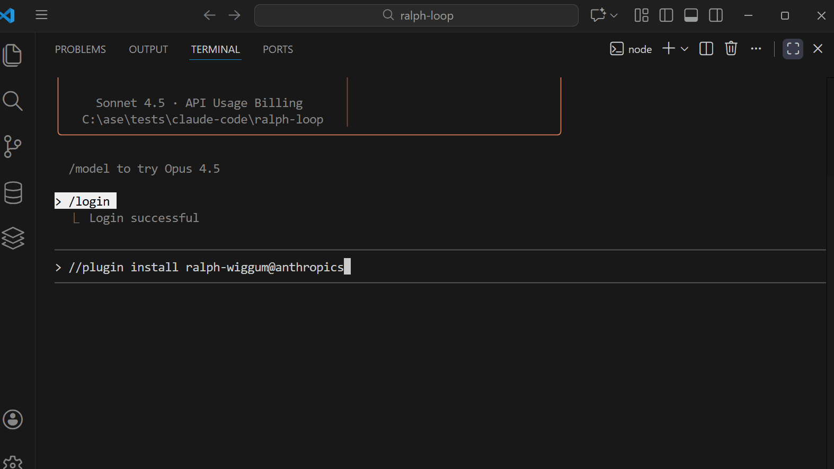The height and width of the screenshot is (469, 834).
Task: Create a new terminal with plus icon
Action: coord(669,49)
